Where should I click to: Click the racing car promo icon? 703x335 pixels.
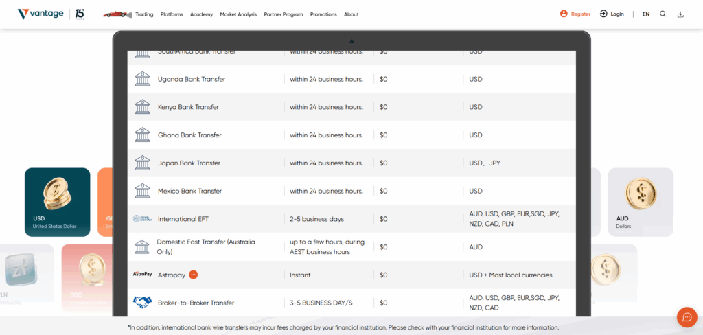pyautogui.click(x=117, y=14)
